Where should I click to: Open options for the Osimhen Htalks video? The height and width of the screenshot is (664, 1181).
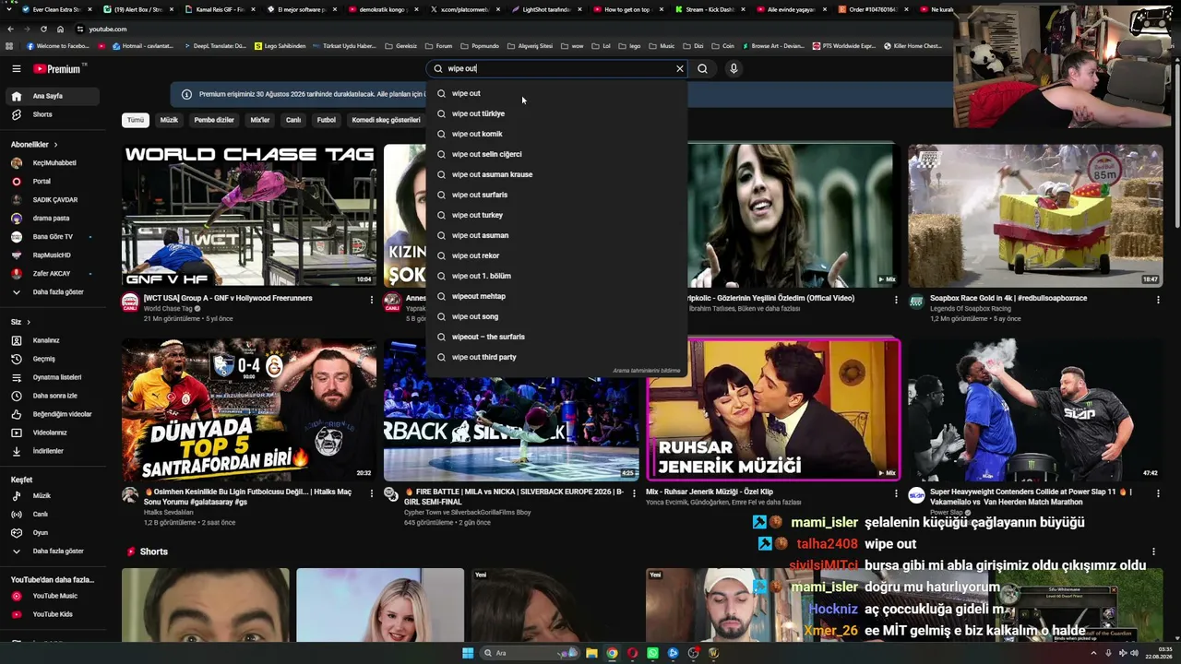point(372,493)
